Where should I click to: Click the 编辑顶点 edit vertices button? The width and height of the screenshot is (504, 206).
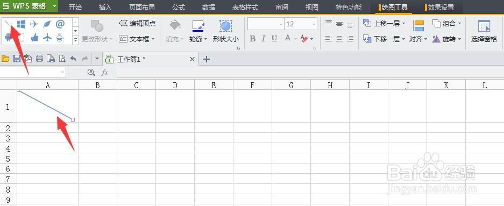[137, 24]
